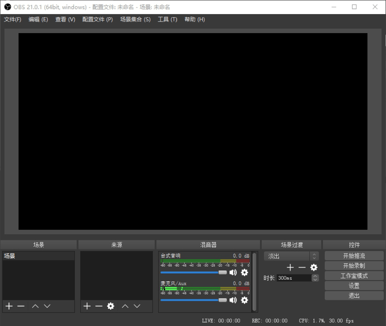
Task: Click the 麦克风/Aux audio level meter
Action: [205, 289]
